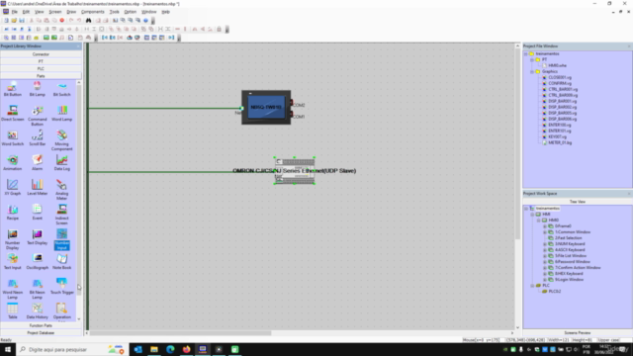Image resolution: width=633 pixels, height=356 pixels.
Task: Choose the Indirect Screen part
Action: click(x=61, y=215)
